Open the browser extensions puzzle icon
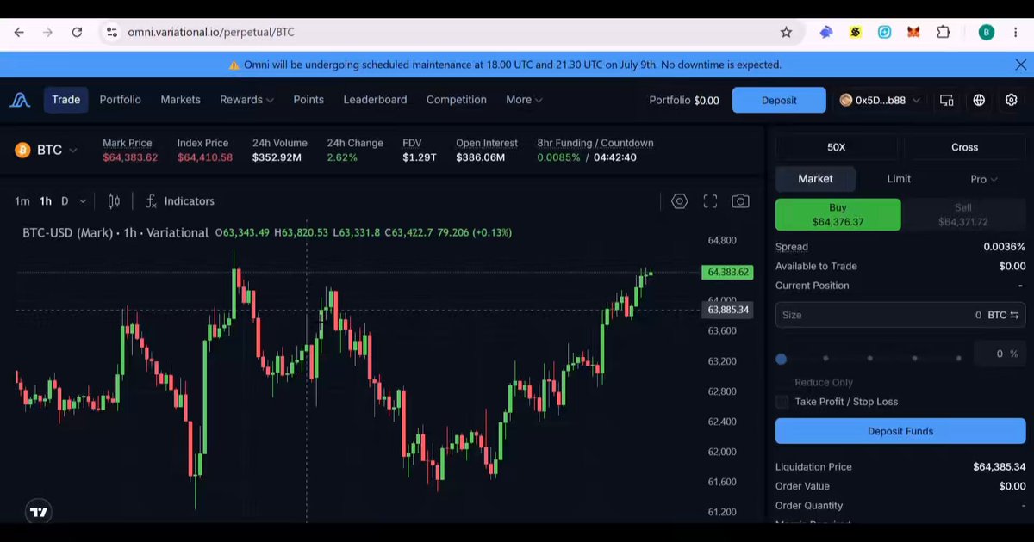1034x542 pixels. [943, 32]
